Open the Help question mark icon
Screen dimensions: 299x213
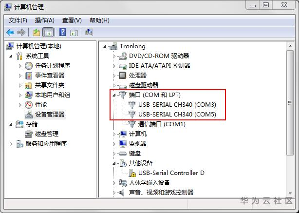click(x=62, y=32)
